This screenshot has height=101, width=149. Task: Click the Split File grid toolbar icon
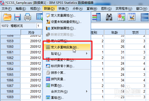145,17
